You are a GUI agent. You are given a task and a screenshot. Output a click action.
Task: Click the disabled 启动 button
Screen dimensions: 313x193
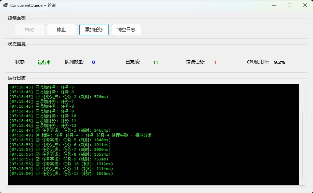29,30
